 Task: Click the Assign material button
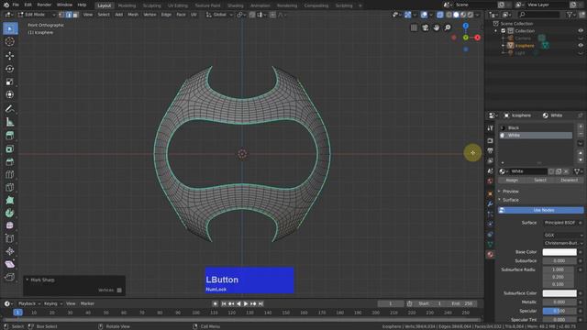pos(512,180)
